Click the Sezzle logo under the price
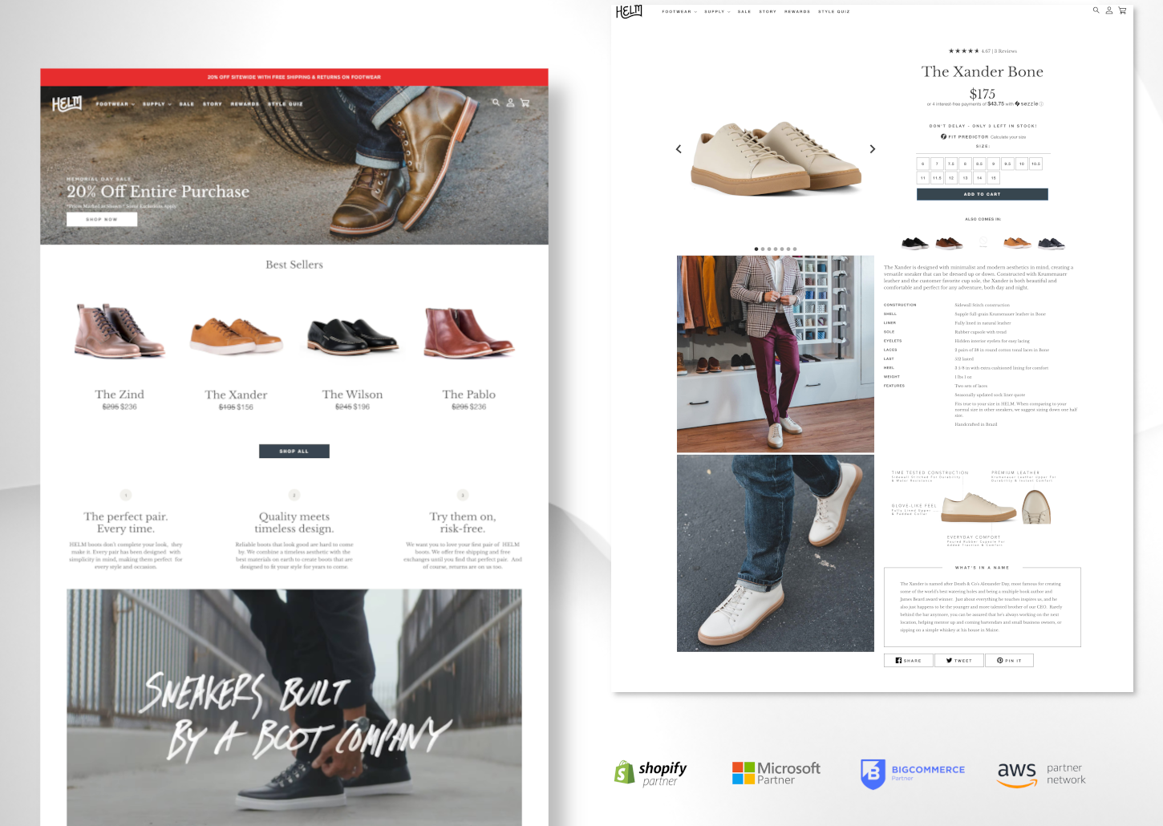This screenshot has width=1163, height=826. click(x=1027, y=103)
